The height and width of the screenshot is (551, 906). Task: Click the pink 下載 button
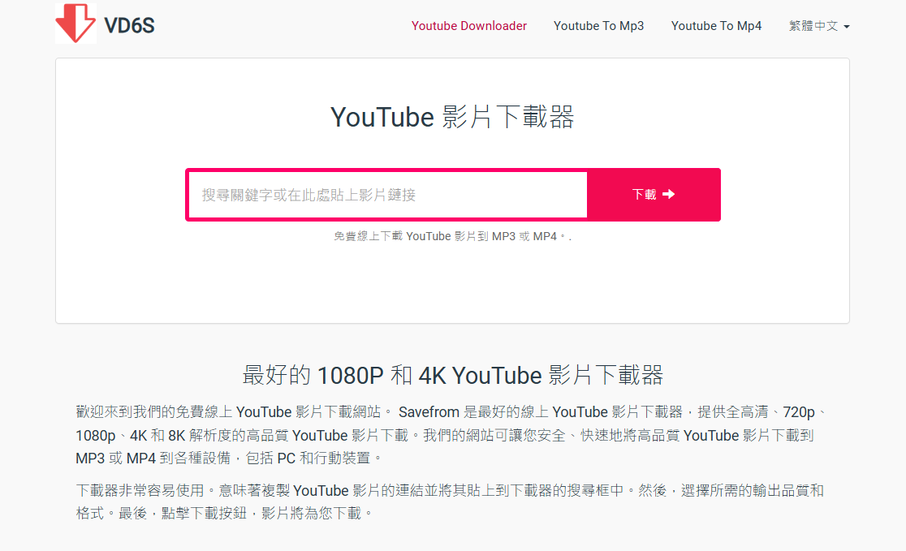coord(654,195)
